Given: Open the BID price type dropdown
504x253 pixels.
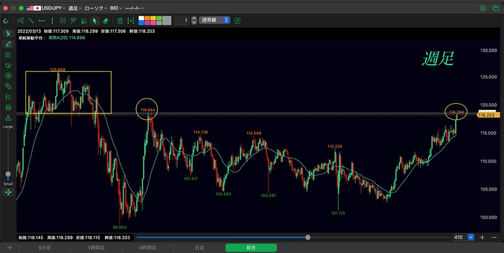Looking at the screenshot, I should pos(116,8).
